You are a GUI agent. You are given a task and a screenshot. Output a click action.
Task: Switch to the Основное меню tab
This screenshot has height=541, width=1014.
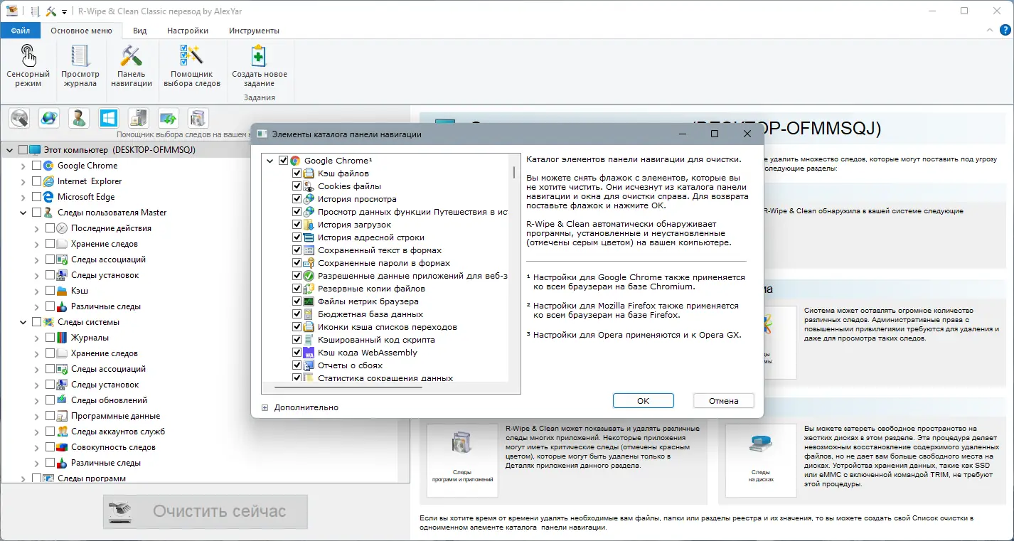tap(81, 31)
